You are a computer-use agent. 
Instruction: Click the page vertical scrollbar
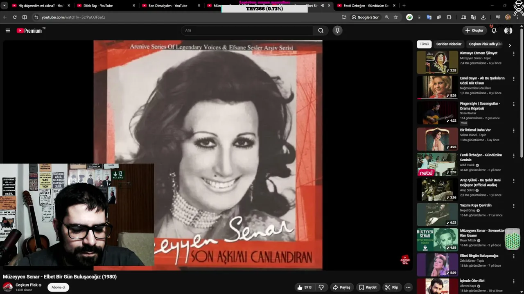pyautogui.click(x=522, y=94)
